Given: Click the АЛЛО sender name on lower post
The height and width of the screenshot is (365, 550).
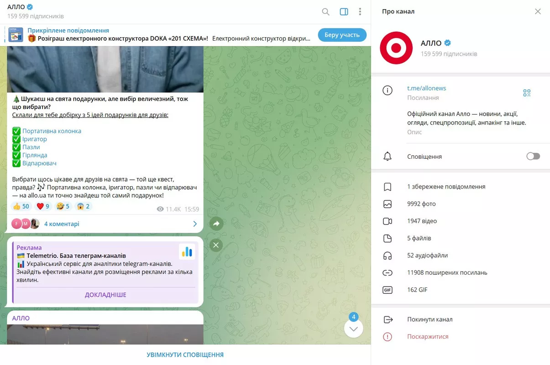Looking at the screenshot, I should pos(21,318).
